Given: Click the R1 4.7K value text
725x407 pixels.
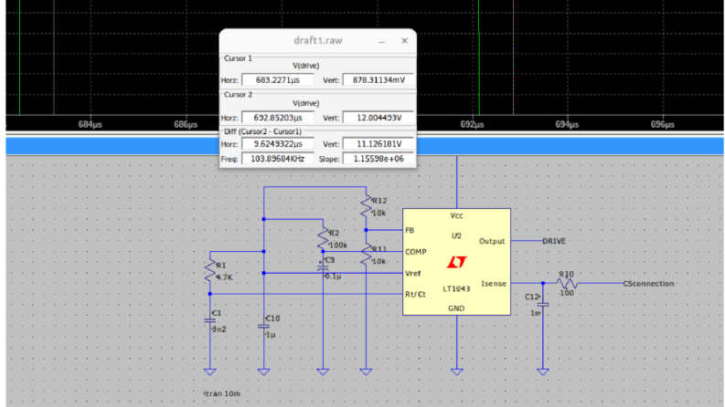Looking at the screenshot, I should [224, 277].
